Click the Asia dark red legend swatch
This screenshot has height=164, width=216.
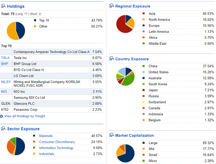(143, 13)
